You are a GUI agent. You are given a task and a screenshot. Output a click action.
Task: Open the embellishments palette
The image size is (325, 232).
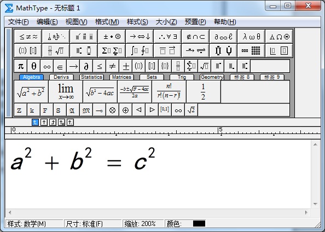(84, 37)
